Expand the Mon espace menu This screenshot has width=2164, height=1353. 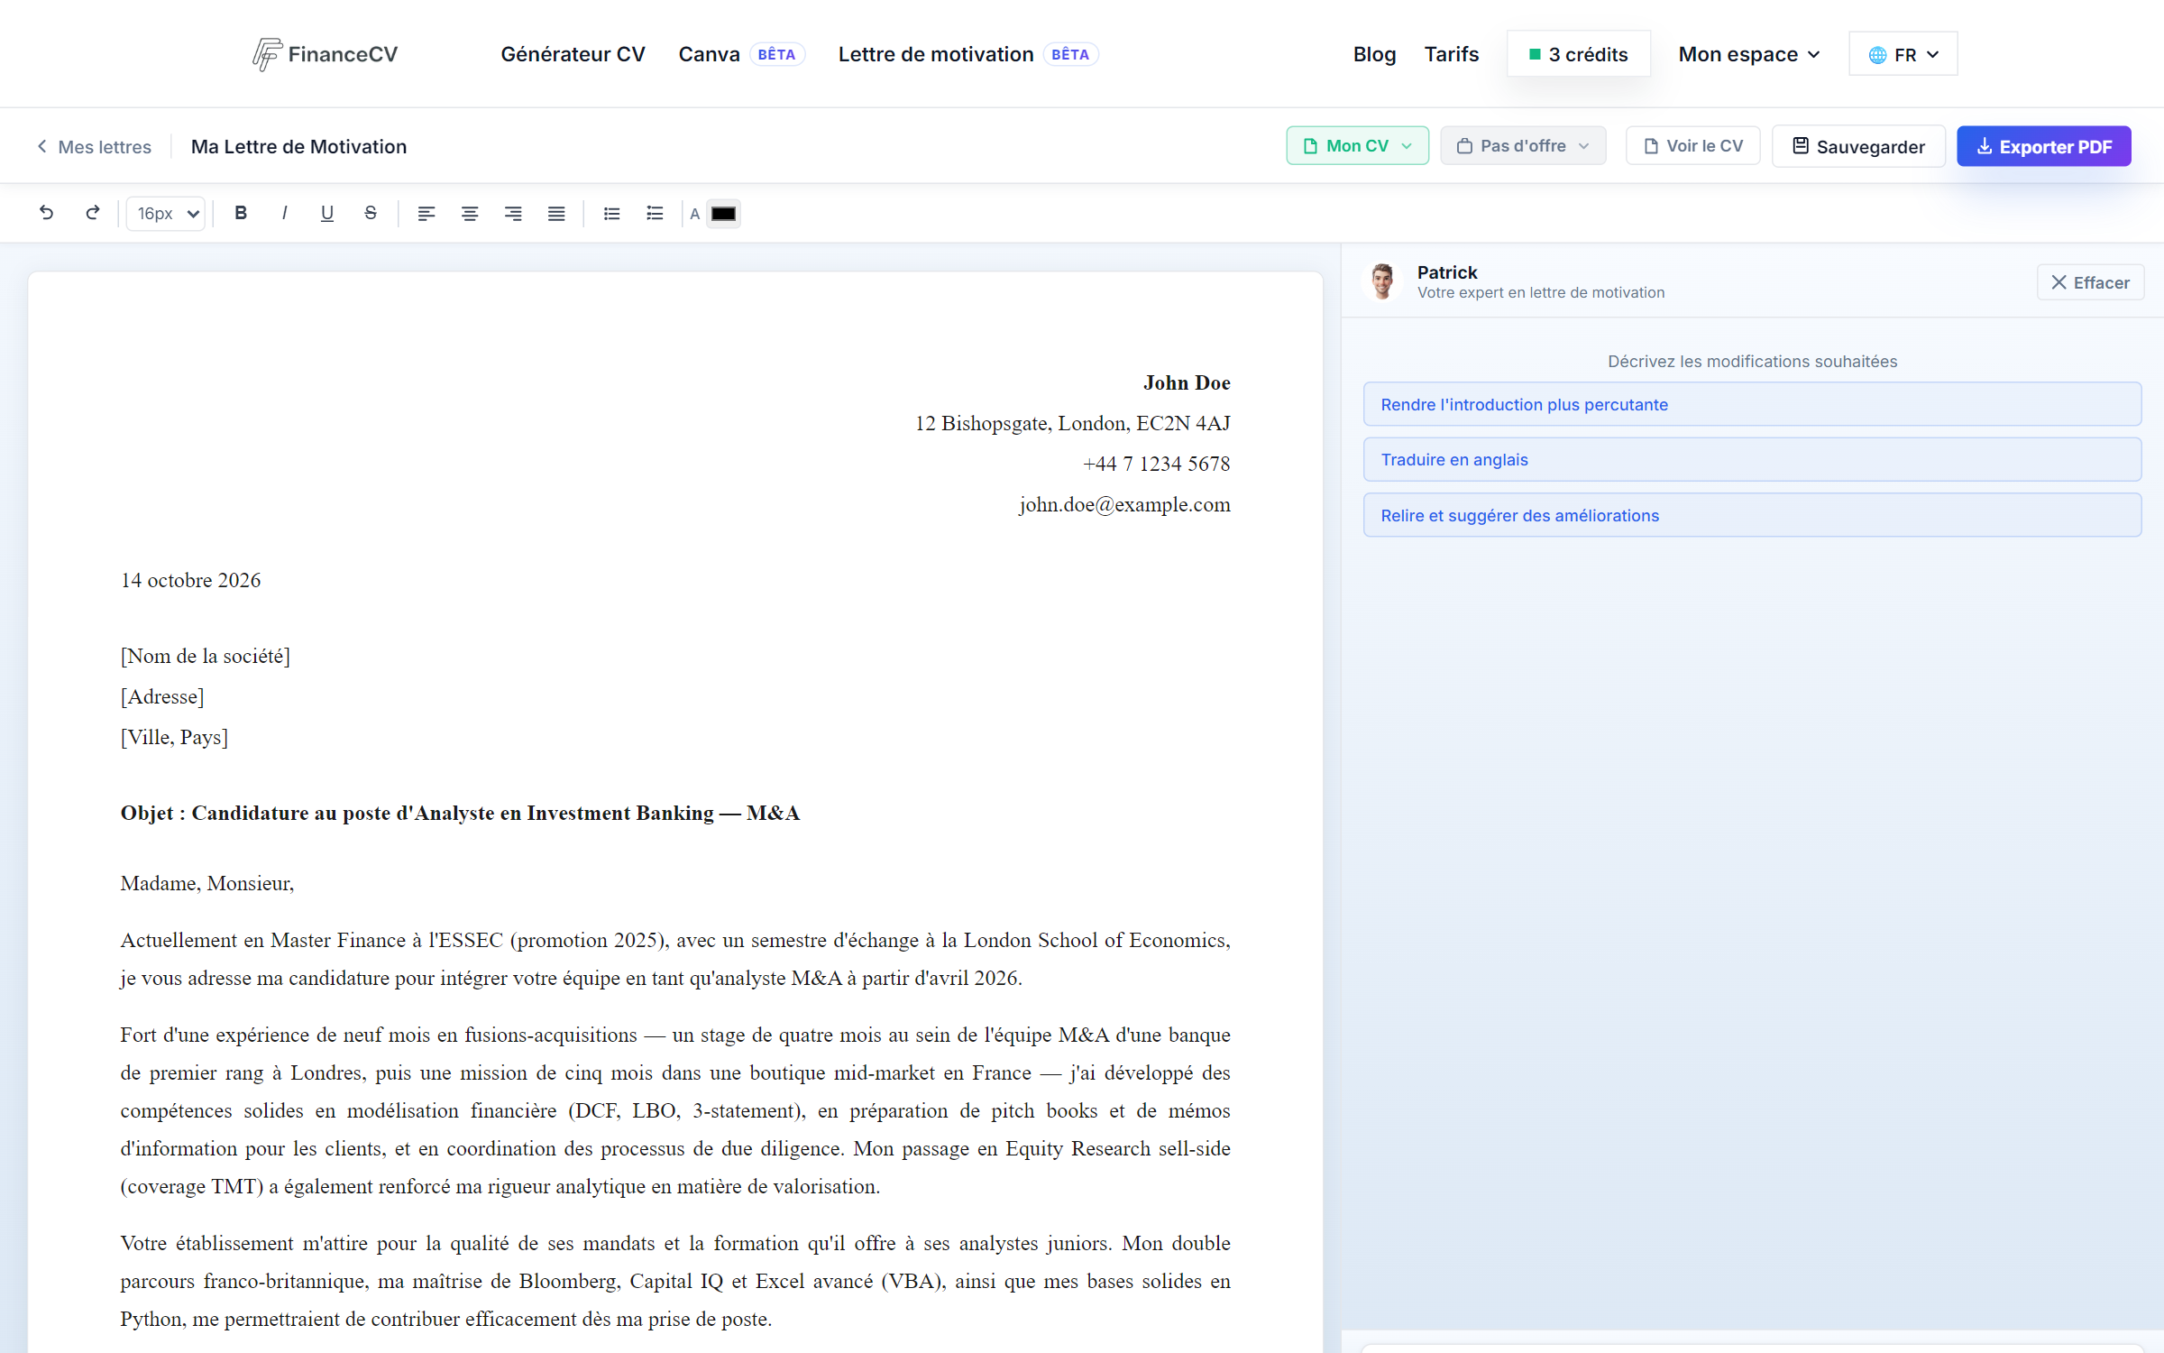click(1749, 54)
